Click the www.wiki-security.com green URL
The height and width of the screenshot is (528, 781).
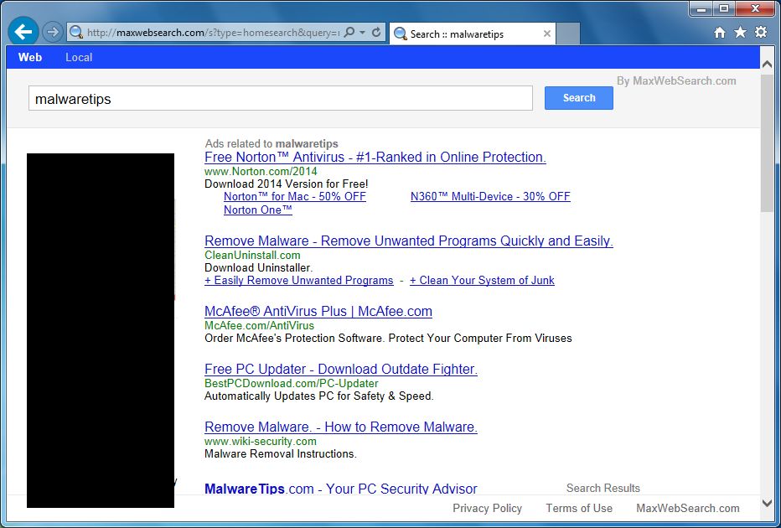point(260,441)
